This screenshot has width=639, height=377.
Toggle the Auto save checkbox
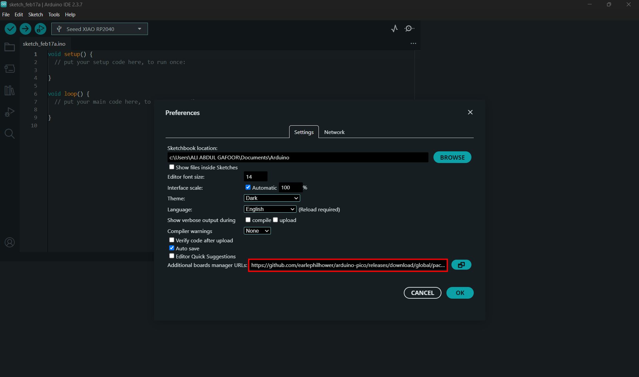[x=172, y=248]
